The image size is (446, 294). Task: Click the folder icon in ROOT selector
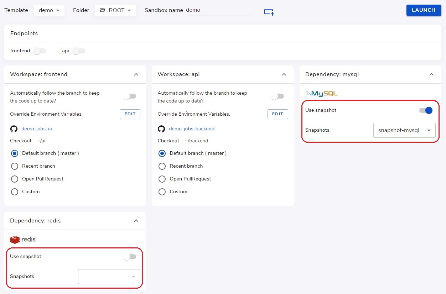point(102,10)
